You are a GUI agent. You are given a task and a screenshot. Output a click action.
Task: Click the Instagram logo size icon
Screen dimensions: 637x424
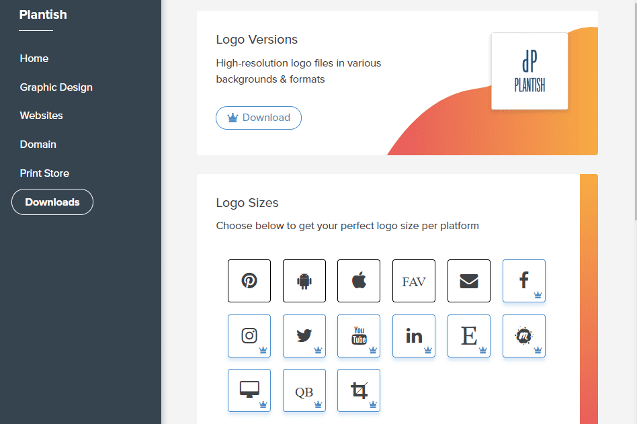(x=249, y=336)
